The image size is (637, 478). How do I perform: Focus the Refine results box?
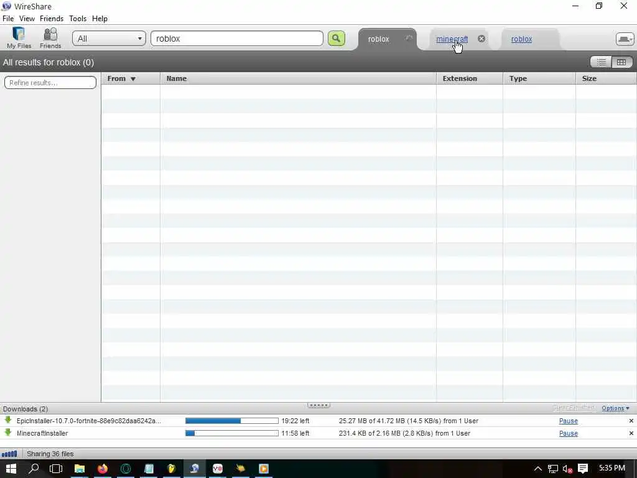pos(50,83)
